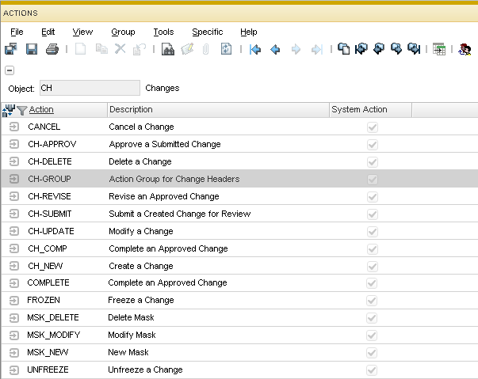Toggle System Action checkbox for CANCEL

[x=372, y=127]
